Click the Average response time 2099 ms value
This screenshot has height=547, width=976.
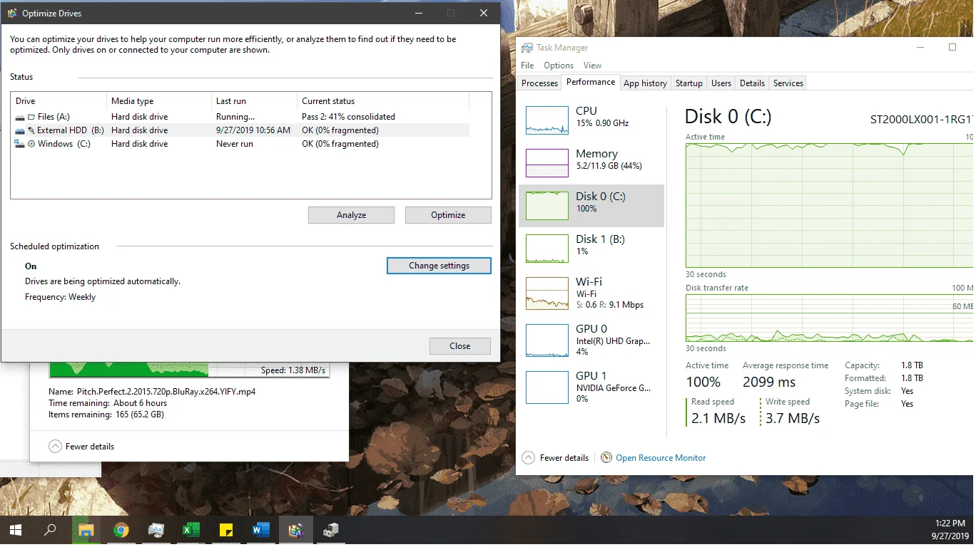coord(769,382)
